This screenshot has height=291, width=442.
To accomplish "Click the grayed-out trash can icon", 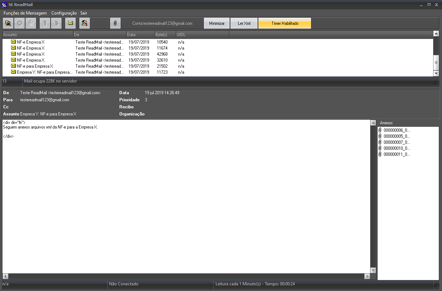I will pos(45,23).
